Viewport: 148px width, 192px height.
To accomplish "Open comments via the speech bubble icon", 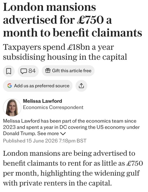I will coord(23,71).
